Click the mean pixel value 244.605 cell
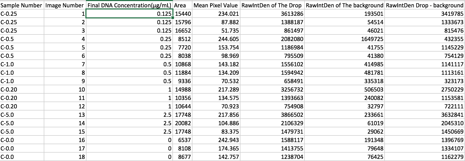The height and width of the screenshot is (161, 465). (x=216, y=39)
